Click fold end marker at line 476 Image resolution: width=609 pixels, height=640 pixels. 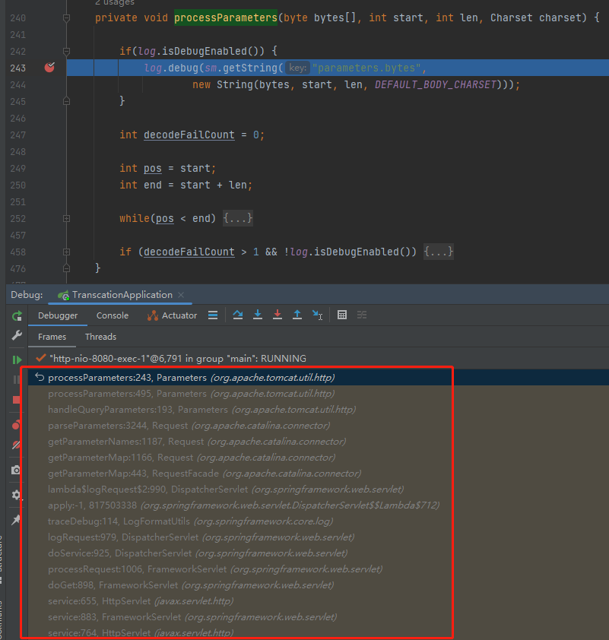[x=67, y=268]
